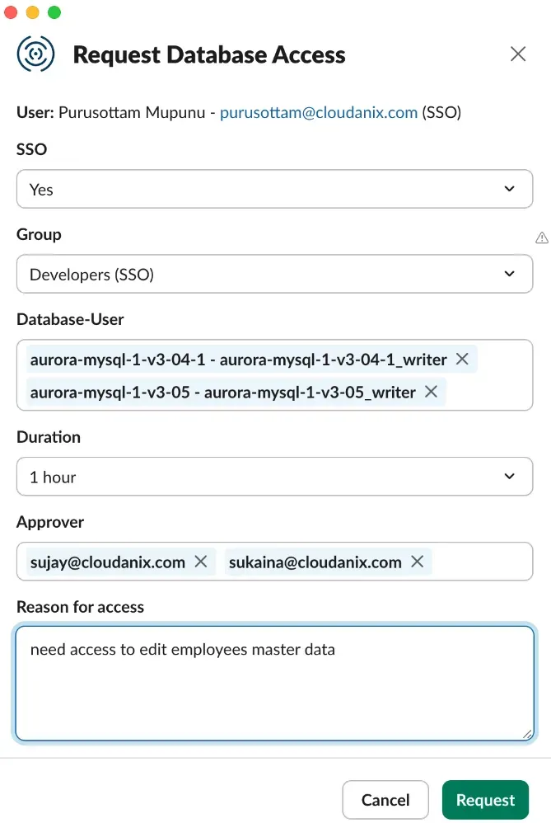Remove aurora-mysql-1-v3-05_writer database user tag
The height and width of the screenshot is (823, 551).
(431, 392)
